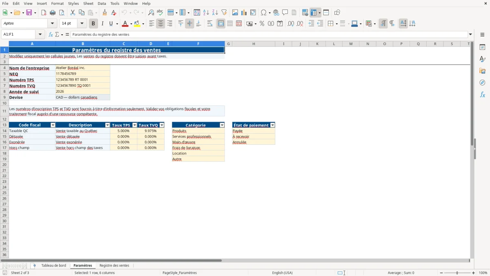Save the document with the Save icon
490x276 pixels.
(29, 13)
